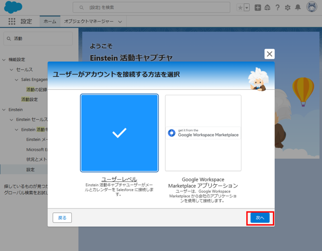Switch to the ホーム tab
Viewport: 322px width, 251px height.
[x=50, y=21]
